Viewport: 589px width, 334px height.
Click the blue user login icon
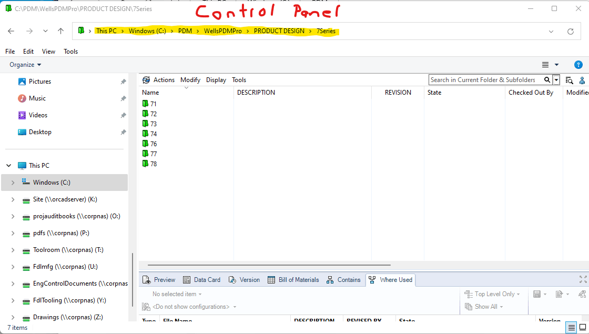[582, 80]
